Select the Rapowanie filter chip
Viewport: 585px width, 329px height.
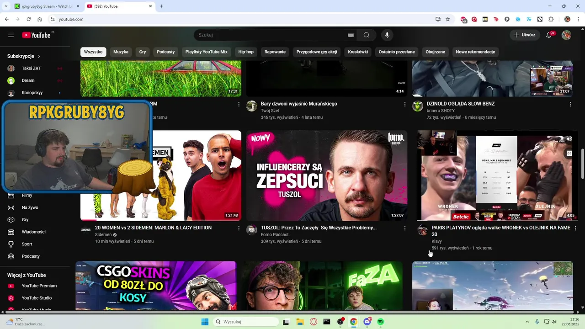click(275, 52)
